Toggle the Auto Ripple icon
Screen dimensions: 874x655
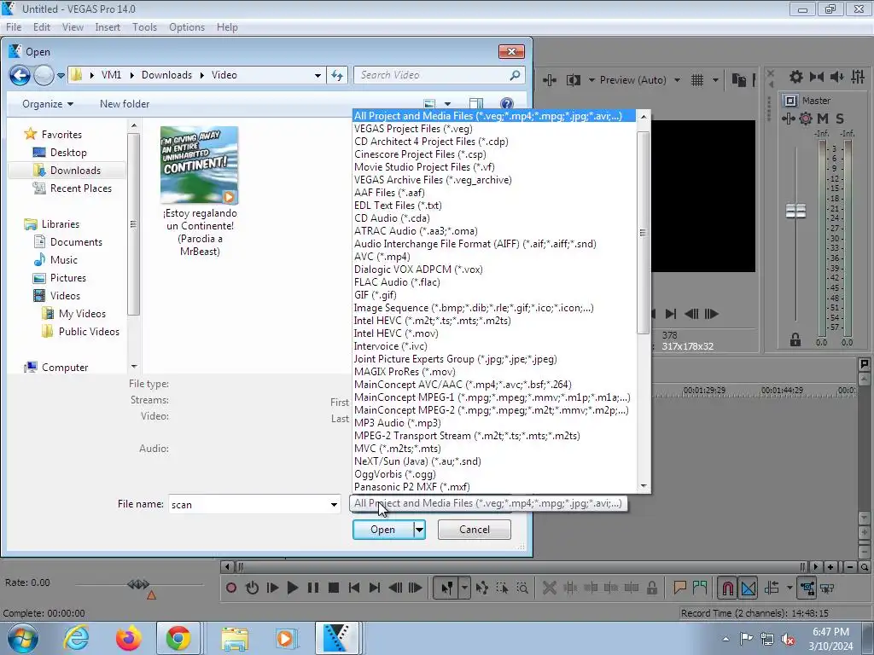[x=772, y=588]
